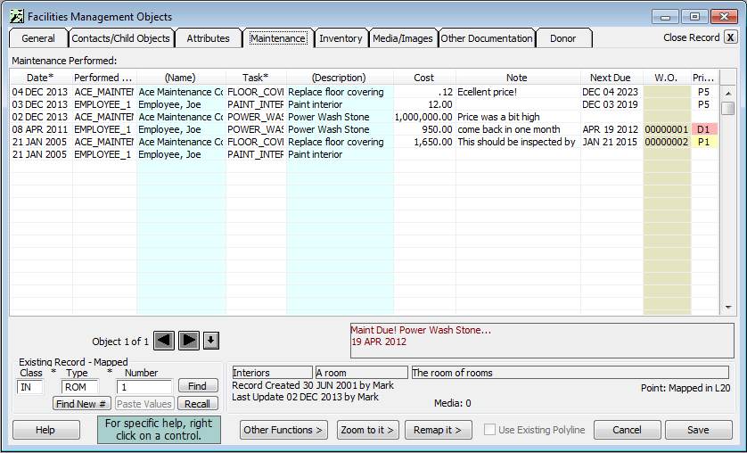The width and height of the screenshot is (747, 453).
Task: Select the 08 APR 2011 date cell
Action: point(41,129)
